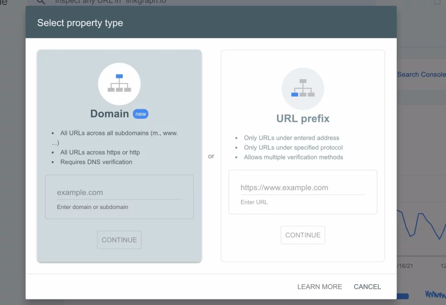Click the URL prefix hierarchy icon
This screenshot has width=446, height=305.
click(x=303, y=88)
